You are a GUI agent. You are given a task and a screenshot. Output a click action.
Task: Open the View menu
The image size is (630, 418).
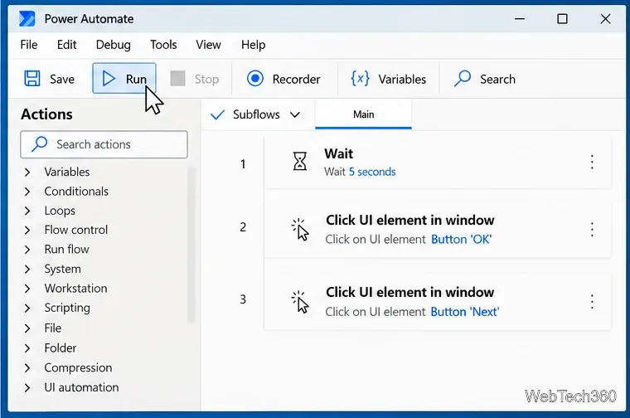(209, 45)
